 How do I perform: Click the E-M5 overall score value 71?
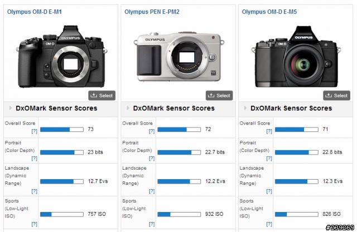325,129
